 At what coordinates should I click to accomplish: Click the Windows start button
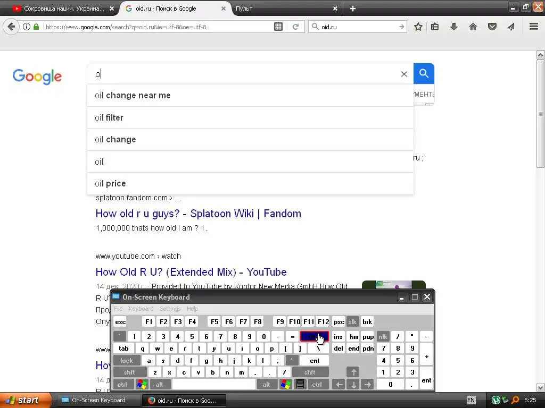(x=25, y=400)
